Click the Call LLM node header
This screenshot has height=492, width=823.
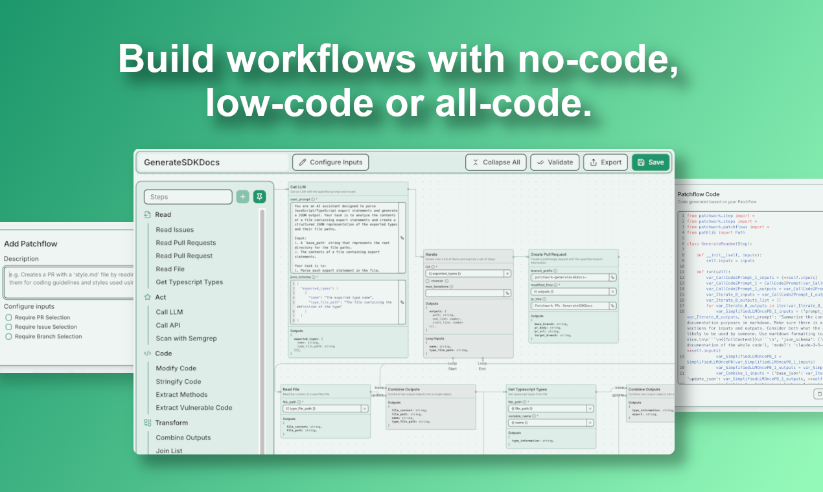point(348,188)
